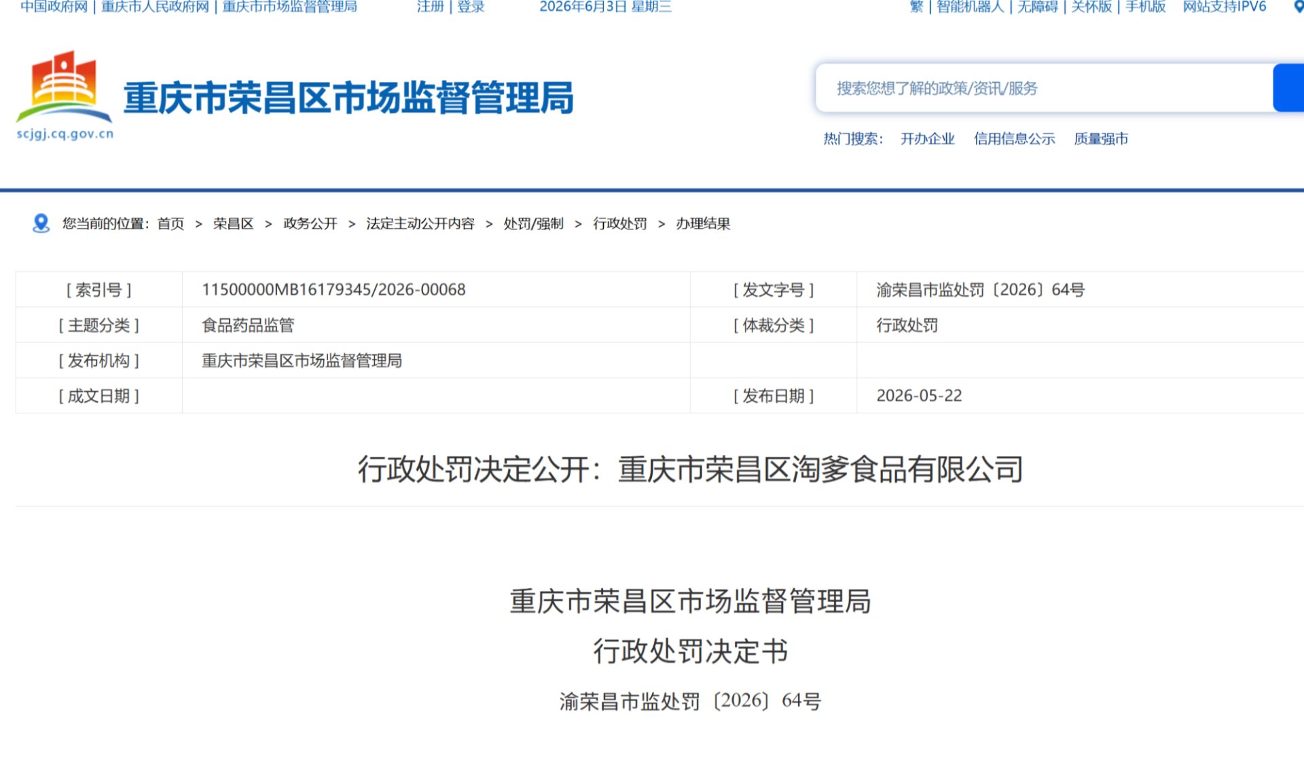The height and width of the screenshot is (757, 1304).
Task: Click the 注册 register link
Action: (x=430, y=7)
